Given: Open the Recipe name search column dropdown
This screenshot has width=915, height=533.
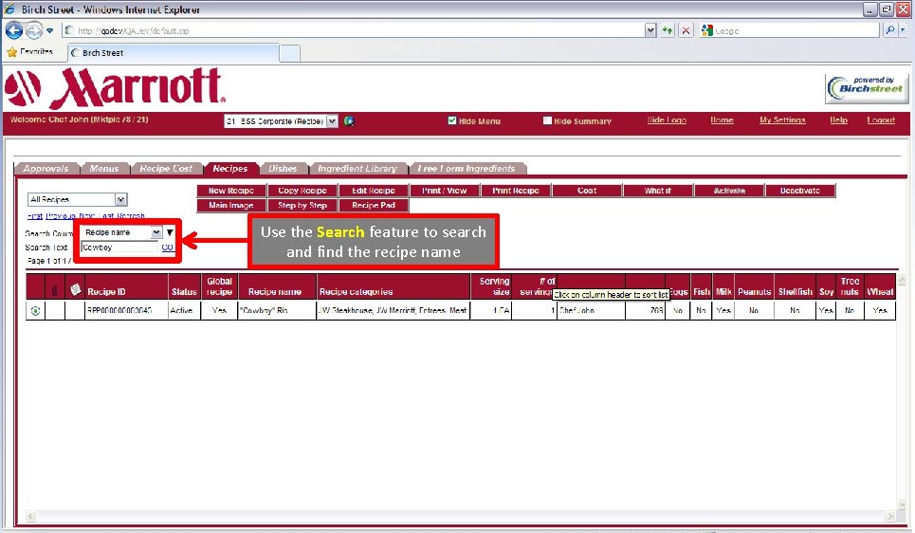Looking at the screenshot, I should pyautogui.click(x=121, y=232).
